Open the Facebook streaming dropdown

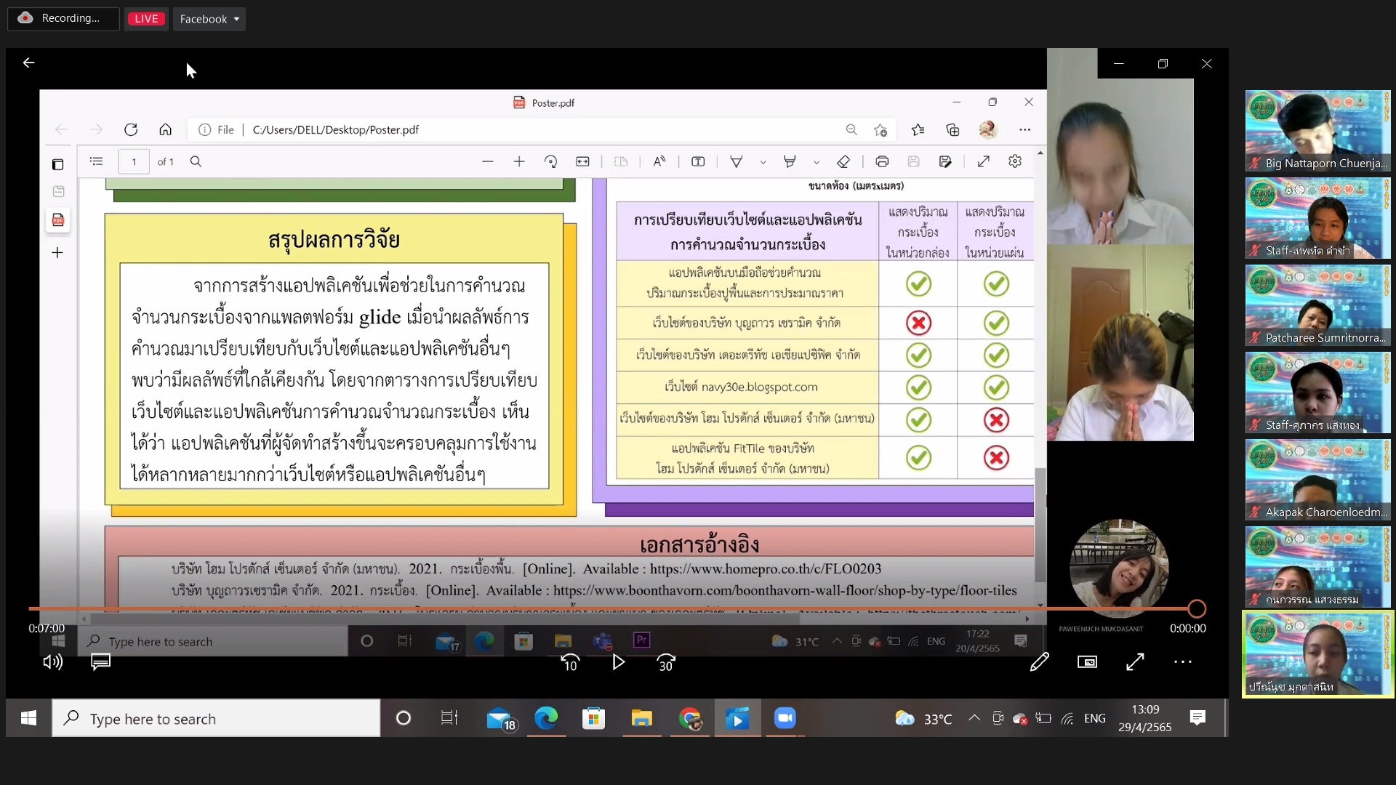[209, 19]
